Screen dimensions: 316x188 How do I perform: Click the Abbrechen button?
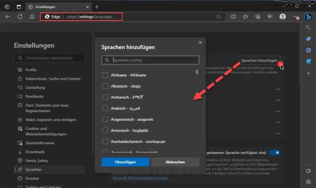[x=175, y=162]
